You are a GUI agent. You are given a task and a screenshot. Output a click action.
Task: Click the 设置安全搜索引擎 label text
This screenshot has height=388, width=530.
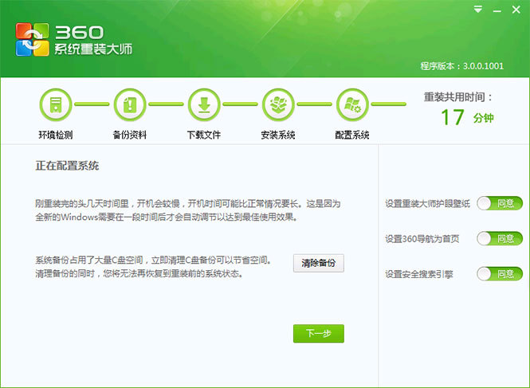click(x=418, y=274)
